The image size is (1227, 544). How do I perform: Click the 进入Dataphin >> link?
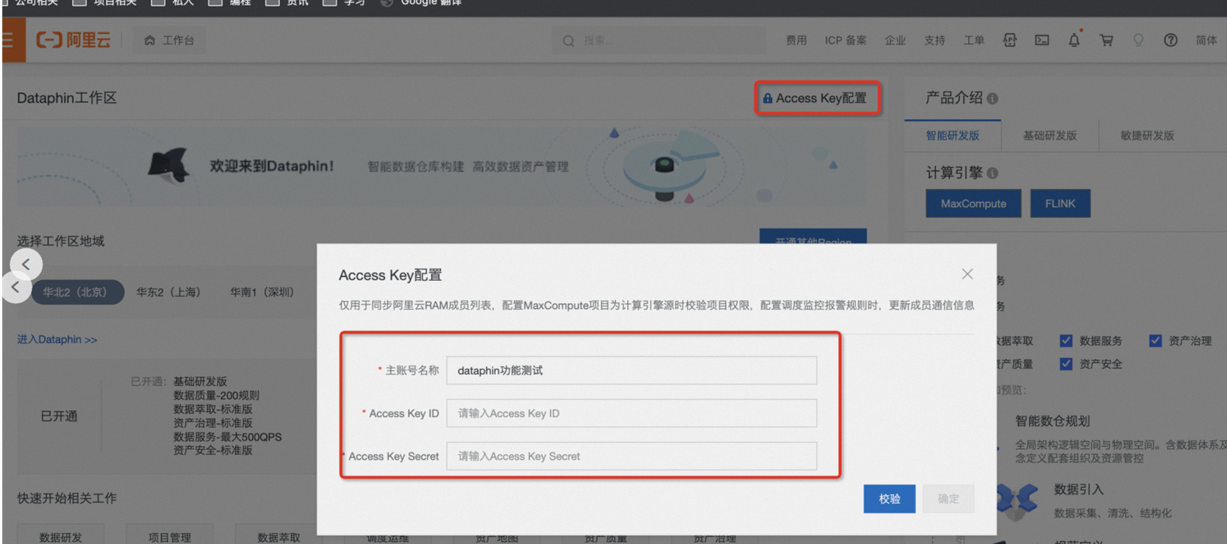click(57, 340)
